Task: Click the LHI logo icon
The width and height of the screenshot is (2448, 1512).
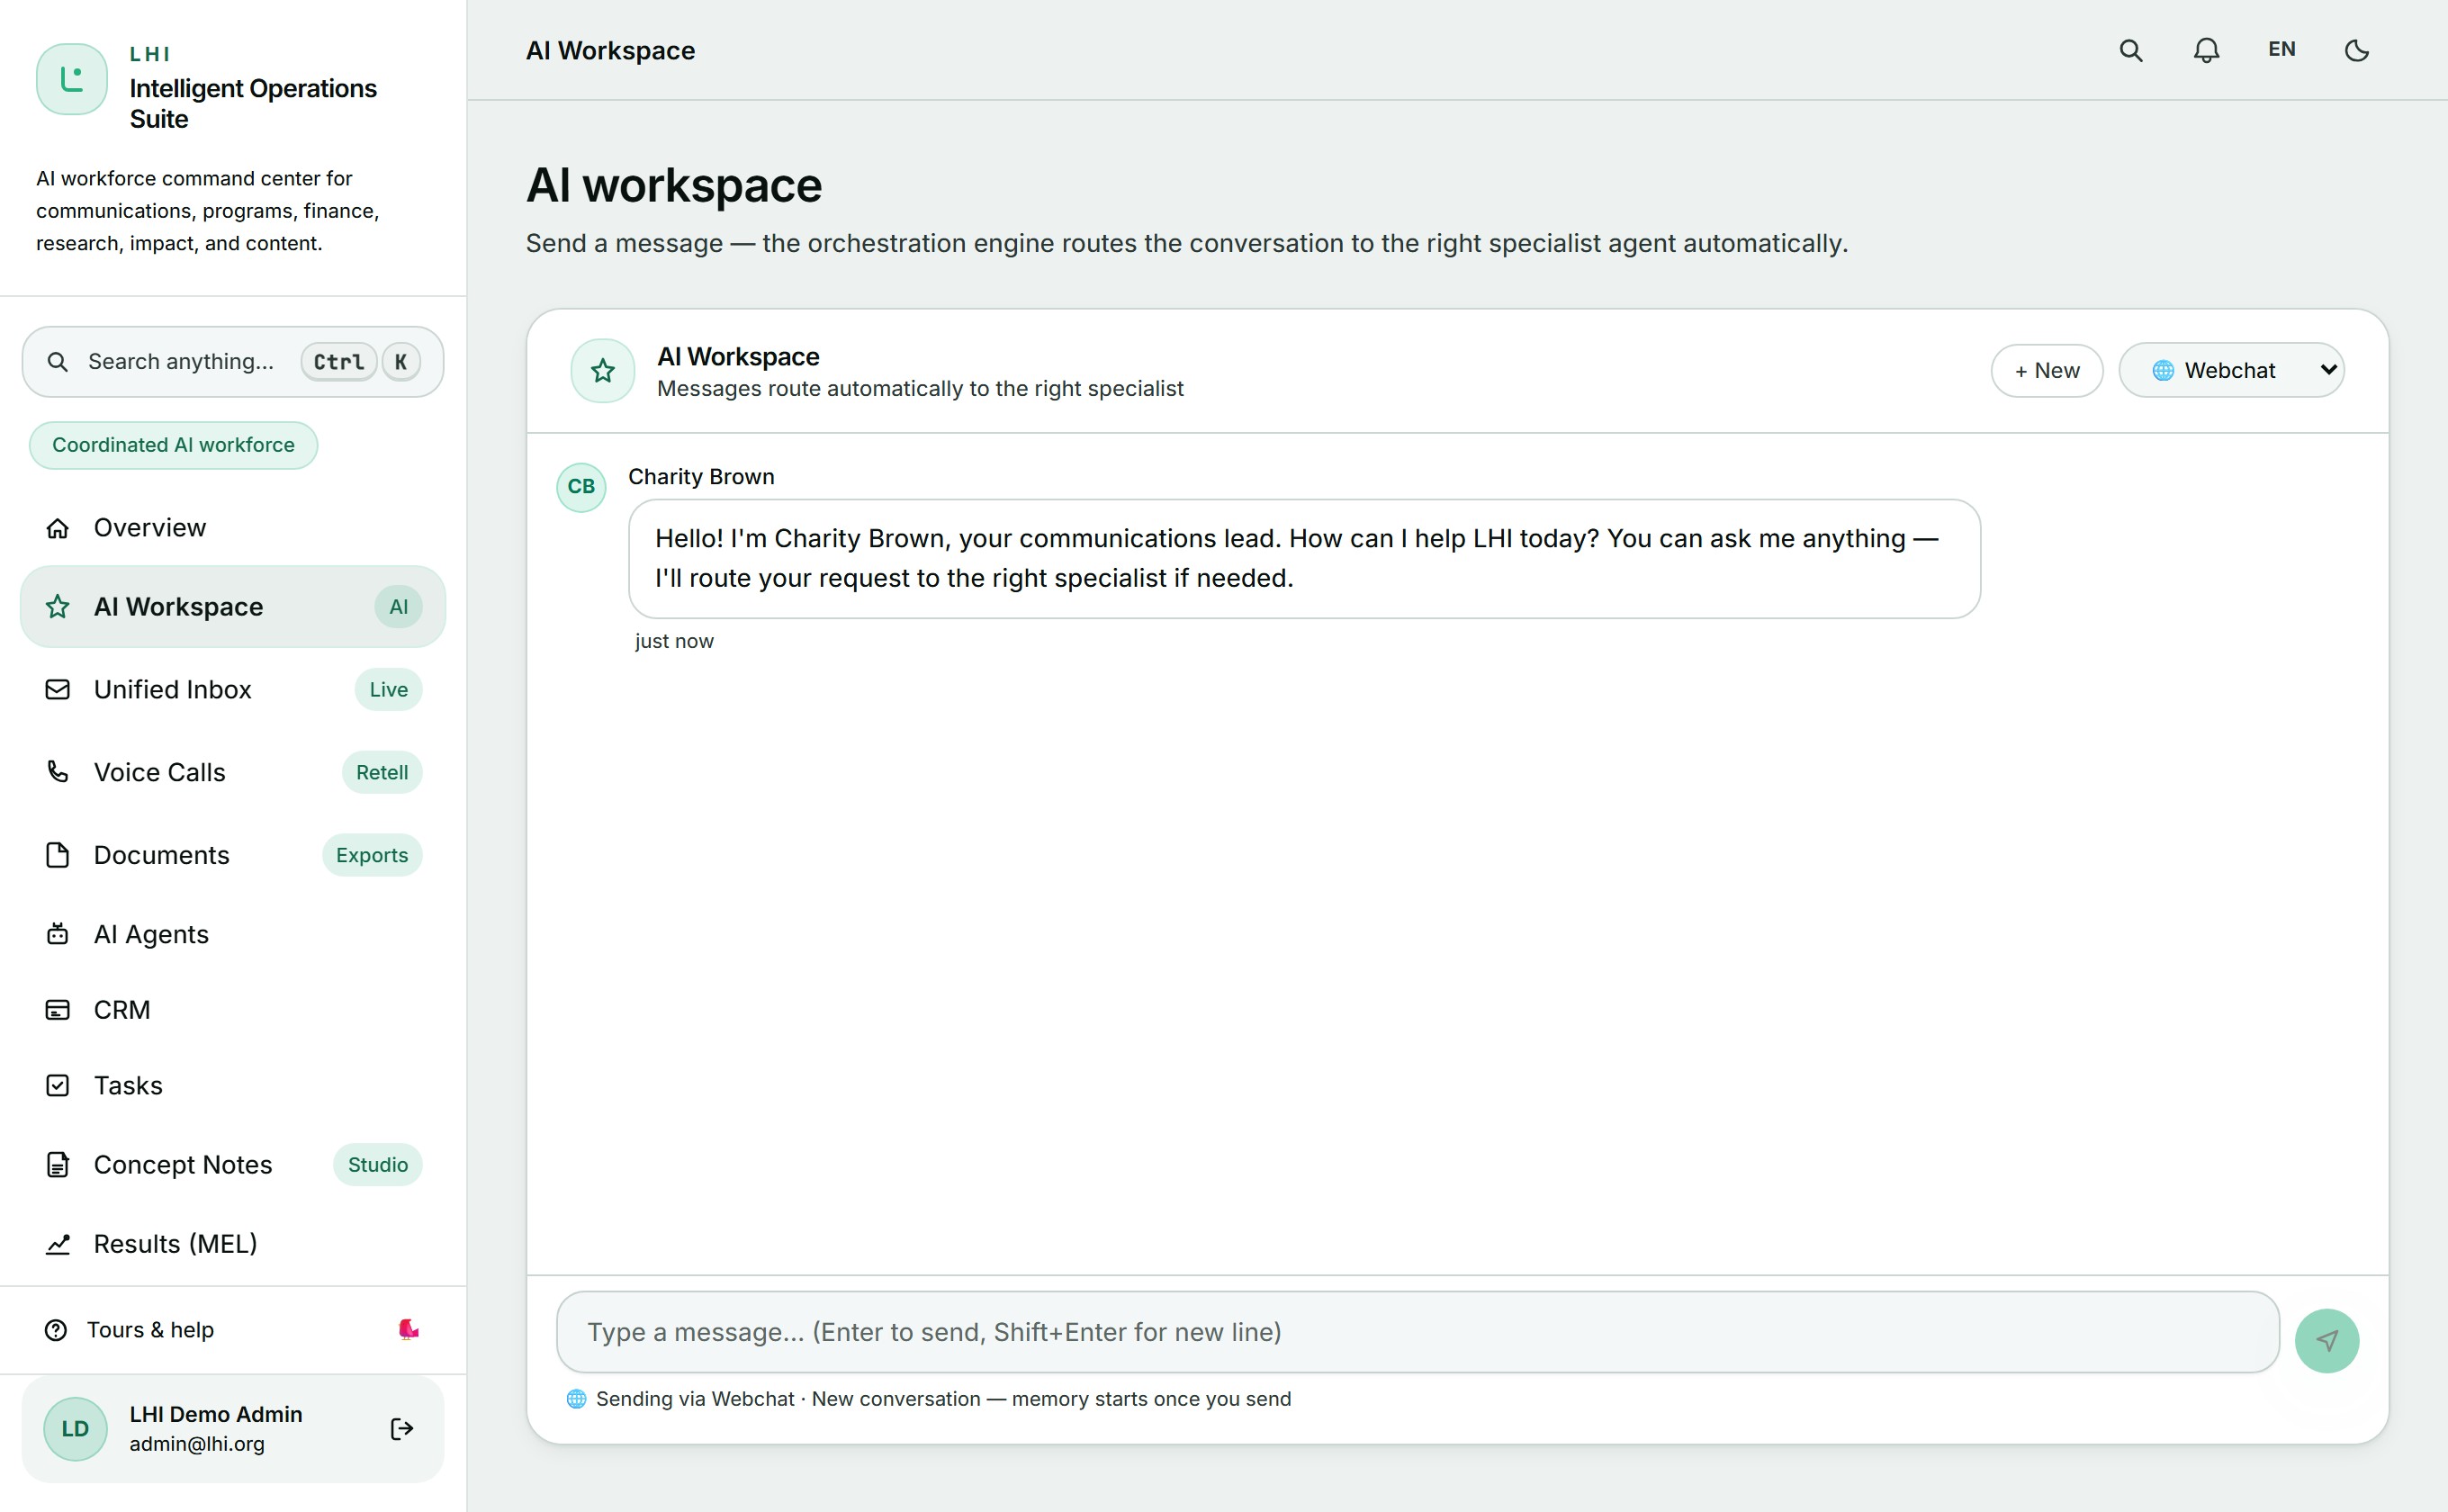Action: point(72,79)
